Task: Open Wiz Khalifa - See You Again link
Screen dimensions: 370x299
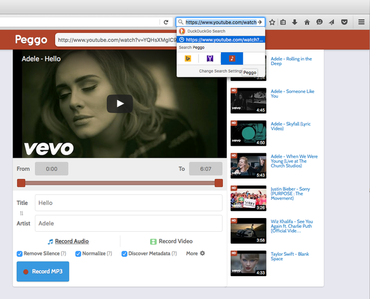Action: [292, 226]
